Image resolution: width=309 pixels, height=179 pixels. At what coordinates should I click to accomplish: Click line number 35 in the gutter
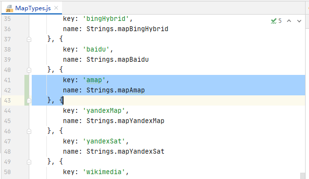click(x=7, y=19)
